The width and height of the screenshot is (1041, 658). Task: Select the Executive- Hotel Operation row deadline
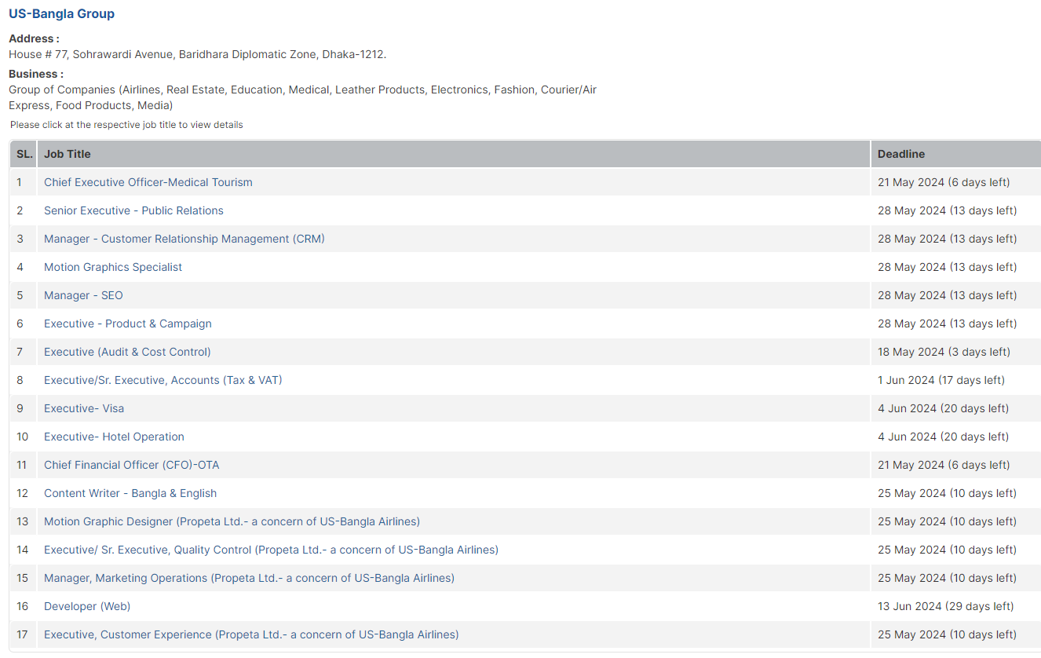click(944, 437)
